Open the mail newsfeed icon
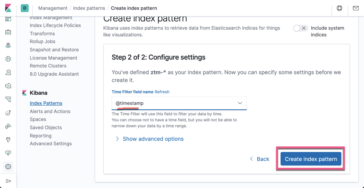364x188 pixels. pos(356,8)
